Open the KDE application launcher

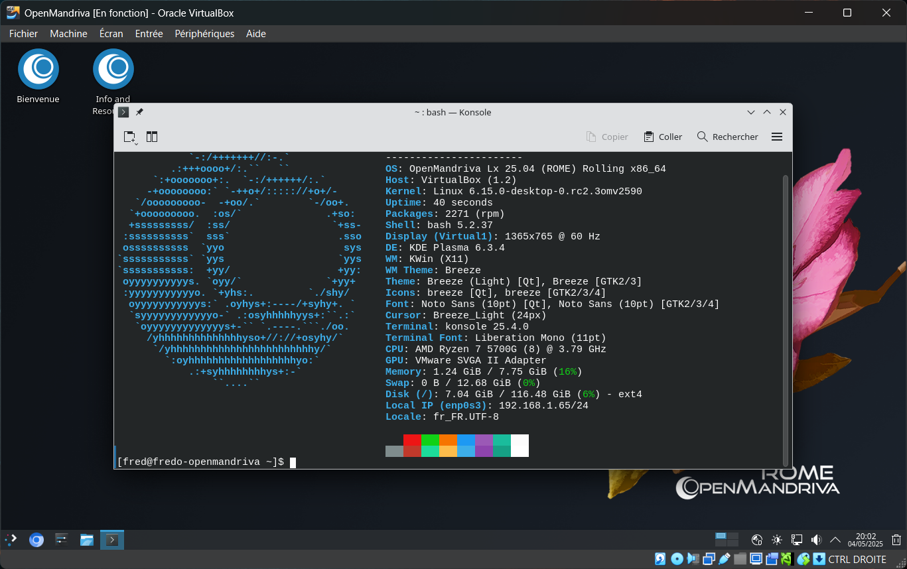[11, 540]
